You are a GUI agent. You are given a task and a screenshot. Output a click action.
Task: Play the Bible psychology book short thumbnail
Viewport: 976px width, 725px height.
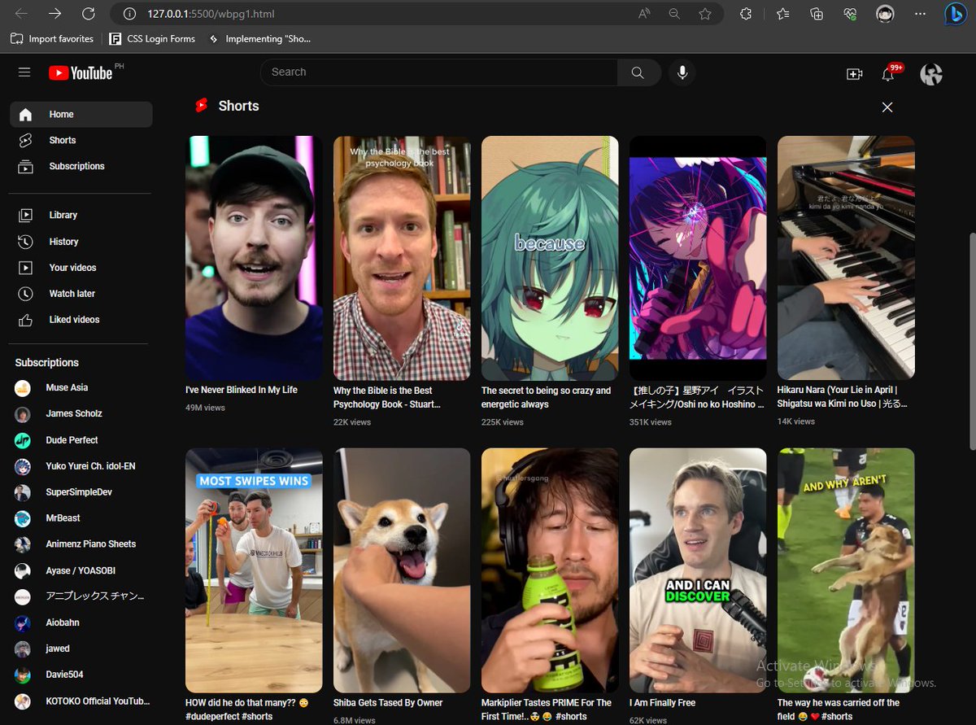coord(402,258)
